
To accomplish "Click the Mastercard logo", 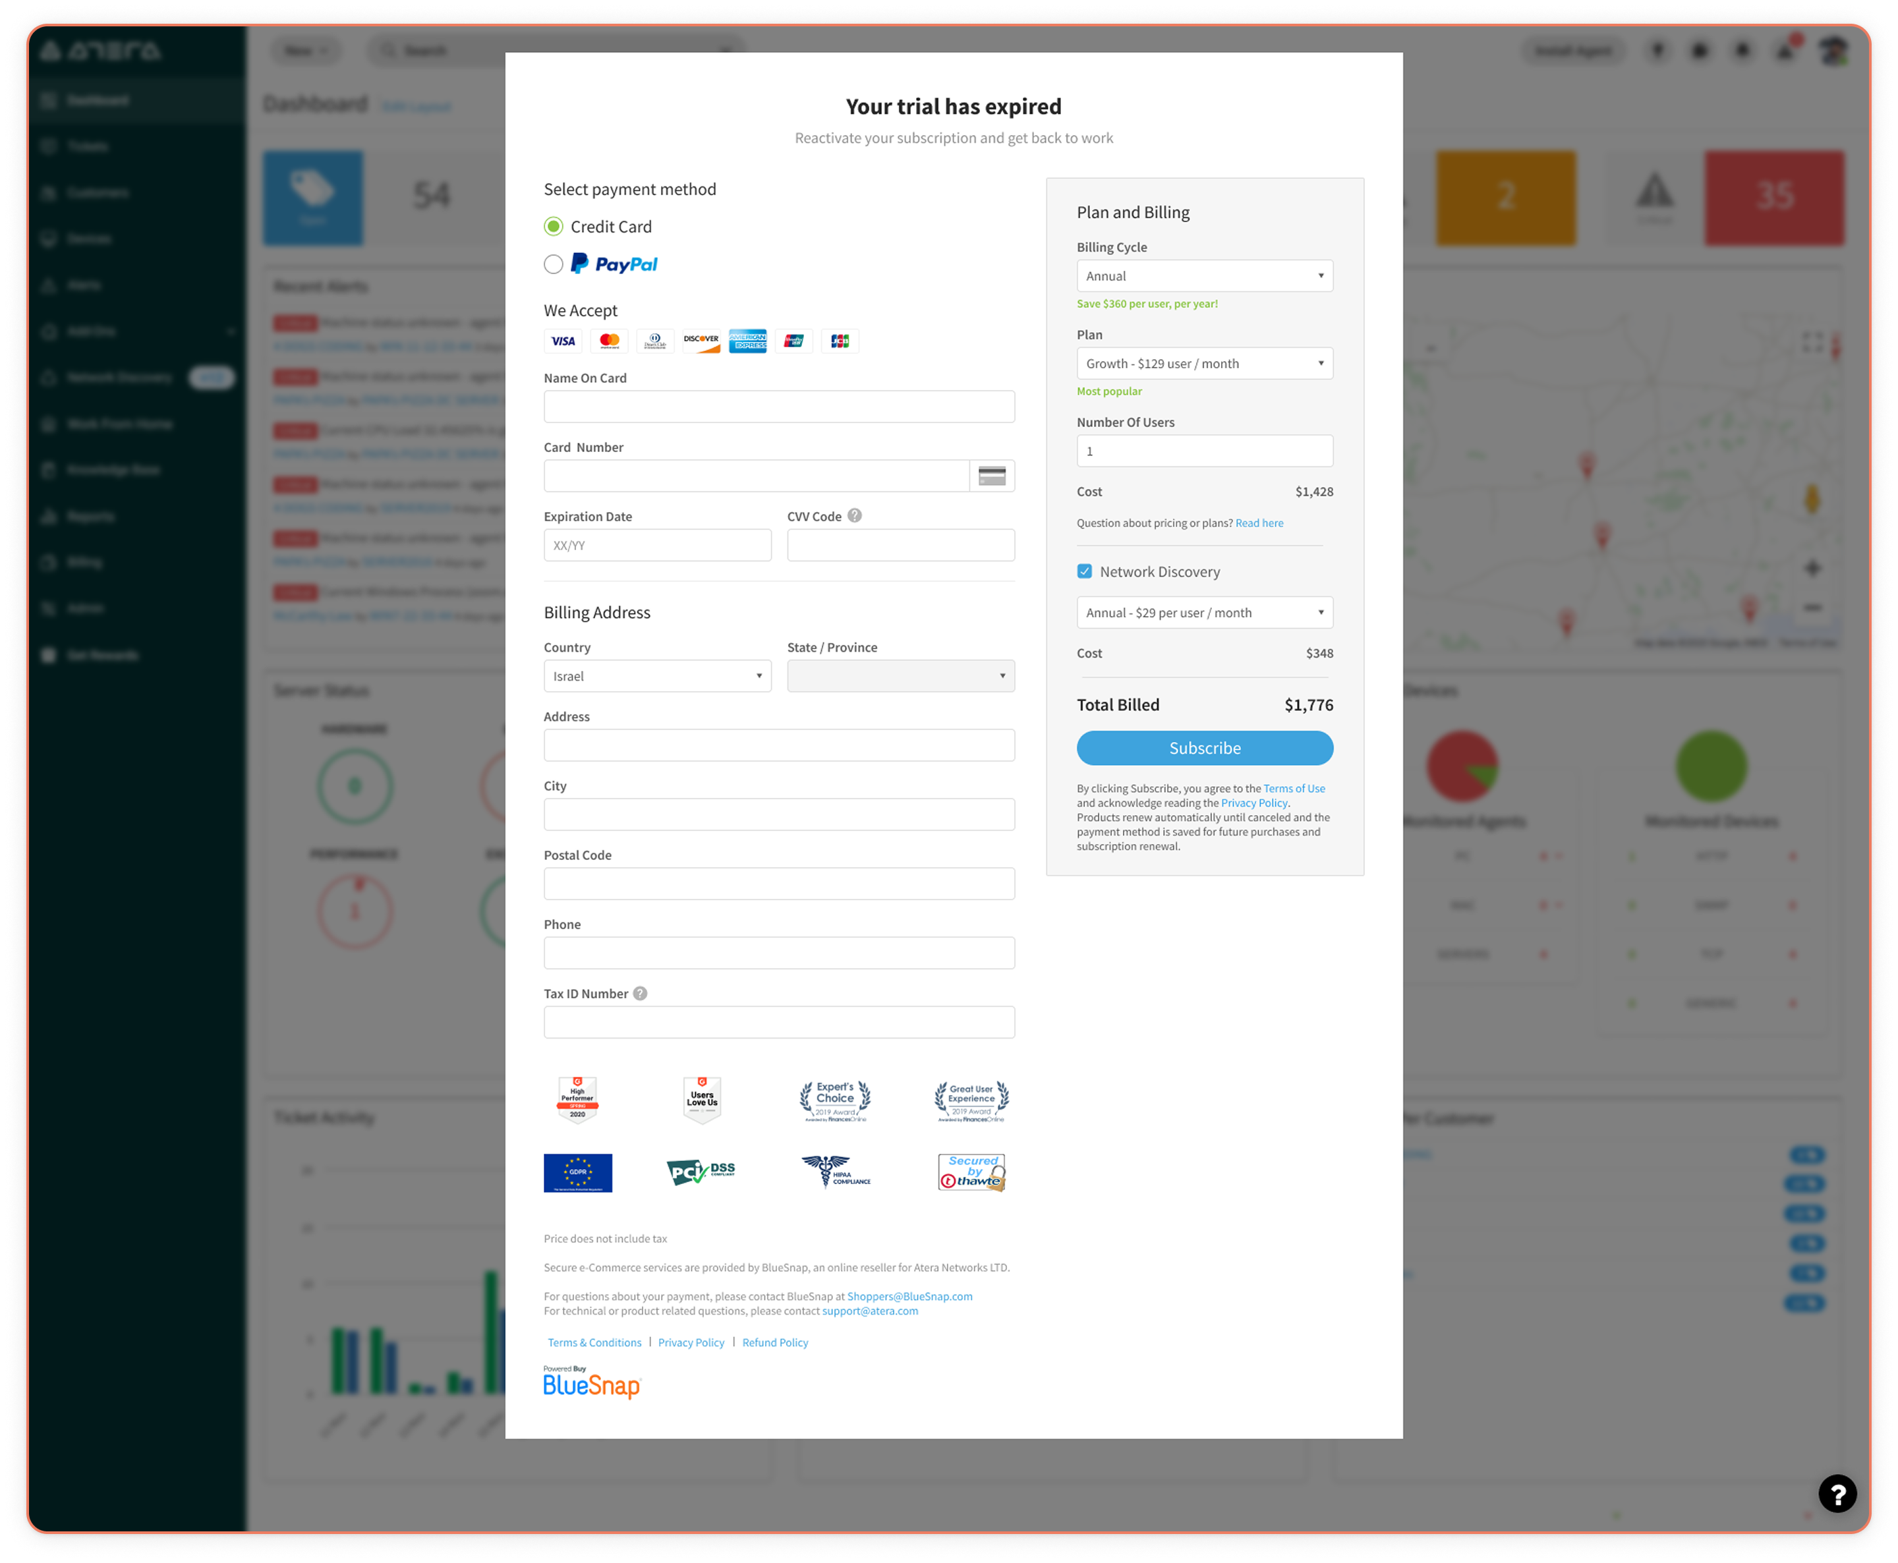I will pyautogui.click(x=610, y=341).
